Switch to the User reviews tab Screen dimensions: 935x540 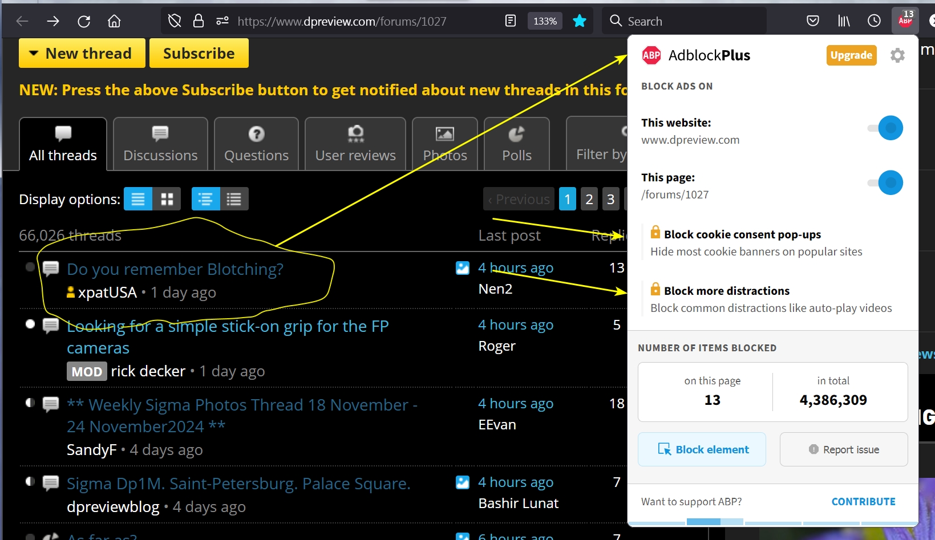click(x=355, y=144)
